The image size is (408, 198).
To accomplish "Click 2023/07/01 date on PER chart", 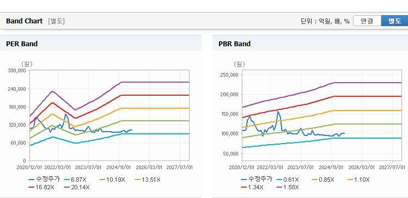I will 88,167.
